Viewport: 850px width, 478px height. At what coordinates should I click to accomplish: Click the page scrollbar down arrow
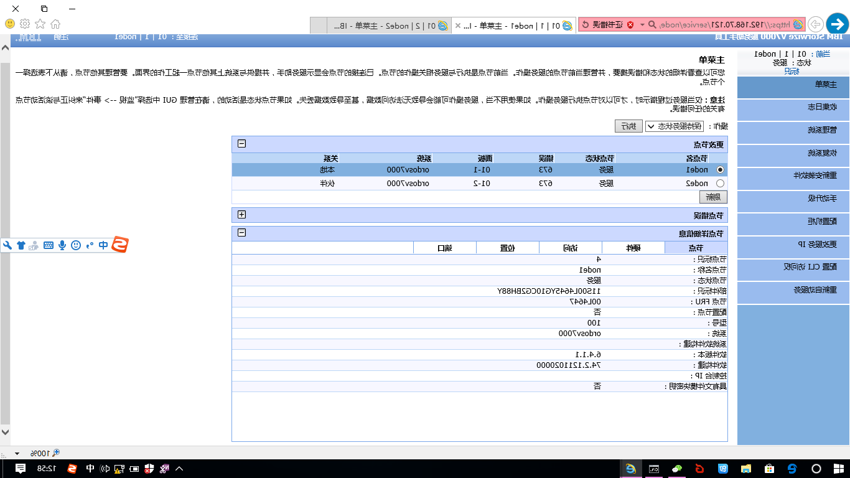[x=5, y=432]
